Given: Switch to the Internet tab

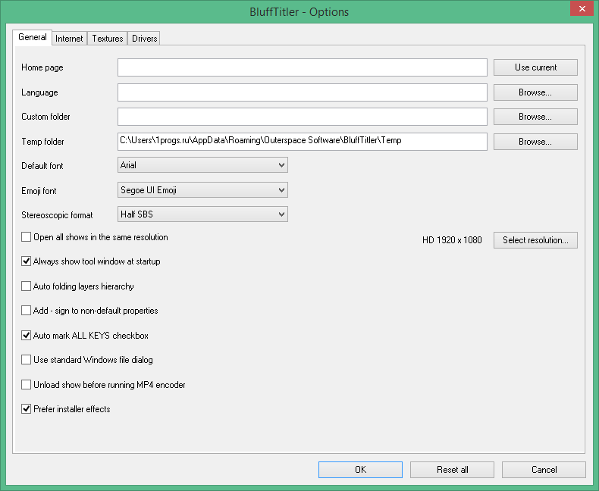Looking at the screenshot, I should (x=69, y=39).
